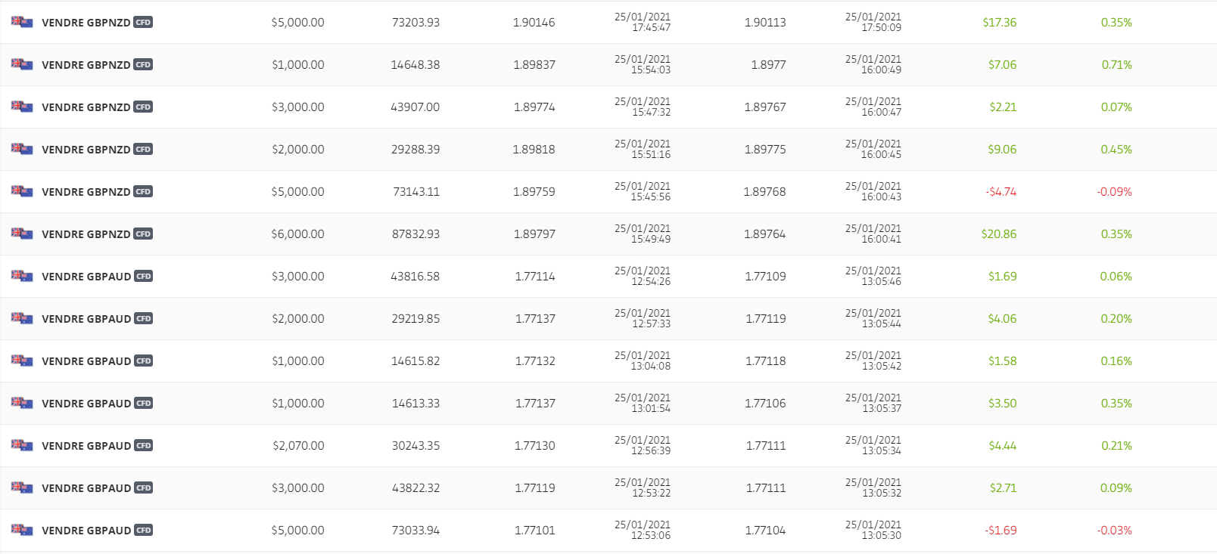The width and height of the screenshot is (1217, 554).
Task: Click the $6,000.00 invested amount
Action: pyautogui.click(x=298, y=234)
